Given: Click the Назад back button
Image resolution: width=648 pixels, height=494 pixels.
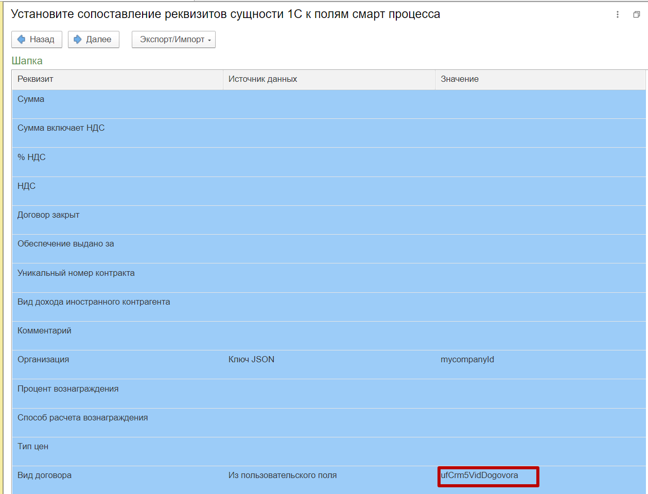Looking at the screenshot, I should 37,40.
